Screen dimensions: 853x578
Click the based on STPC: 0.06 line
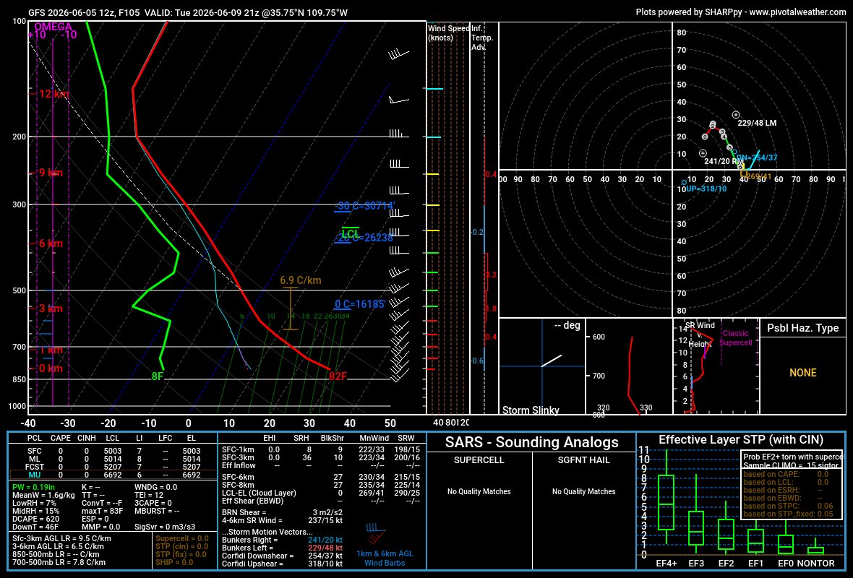(788, 506)
